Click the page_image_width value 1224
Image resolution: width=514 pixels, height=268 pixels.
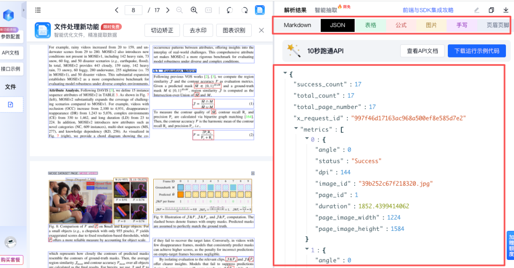click(394, 218)
